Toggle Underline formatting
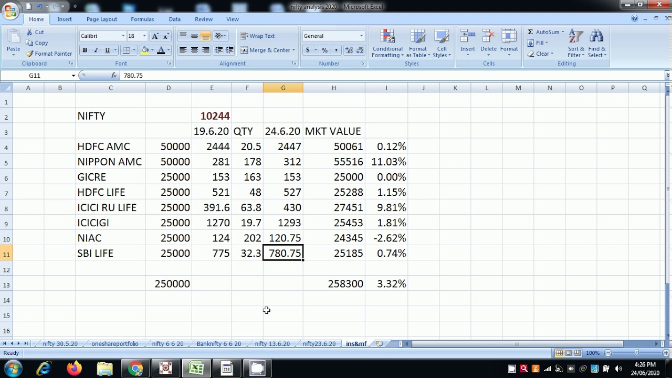This screenshot has width=672, height=378. [107, 50]
